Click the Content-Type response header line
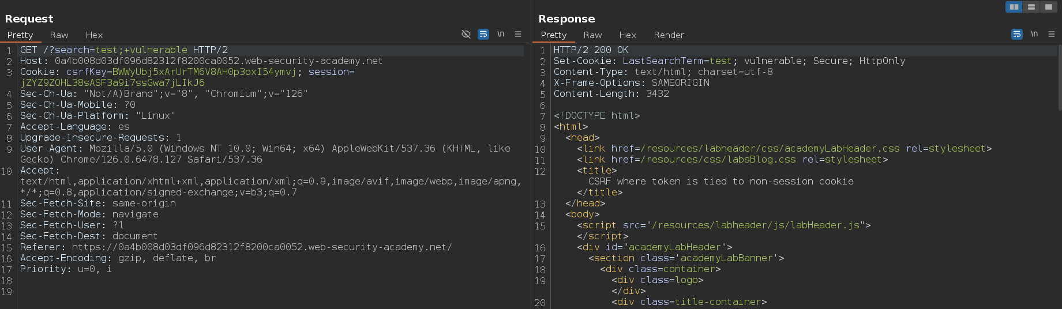The width and height of the screenshot is (1062, 309). coord(663,72)
